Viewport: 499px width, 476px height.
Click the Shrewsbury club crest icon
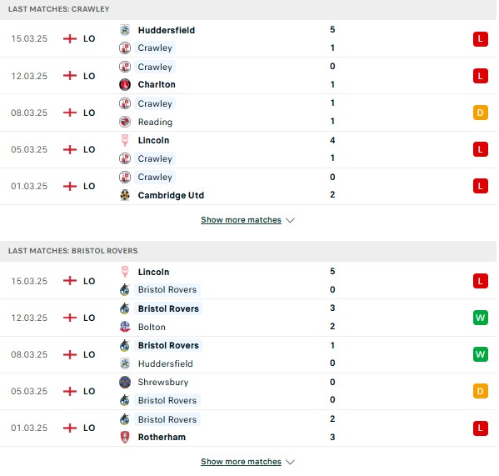click(x=125, y=382)
